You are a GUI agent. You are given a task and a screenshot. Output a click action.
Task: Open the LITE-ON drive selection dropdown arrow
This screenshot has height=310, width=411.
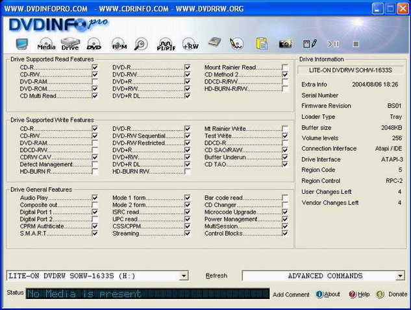click(x=184, y=276)
